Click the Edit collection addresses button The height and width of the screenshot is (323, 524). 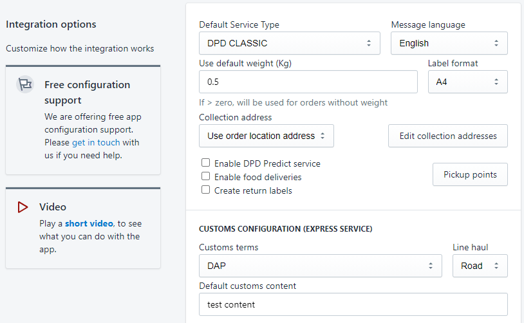click(x=447, y=136)
